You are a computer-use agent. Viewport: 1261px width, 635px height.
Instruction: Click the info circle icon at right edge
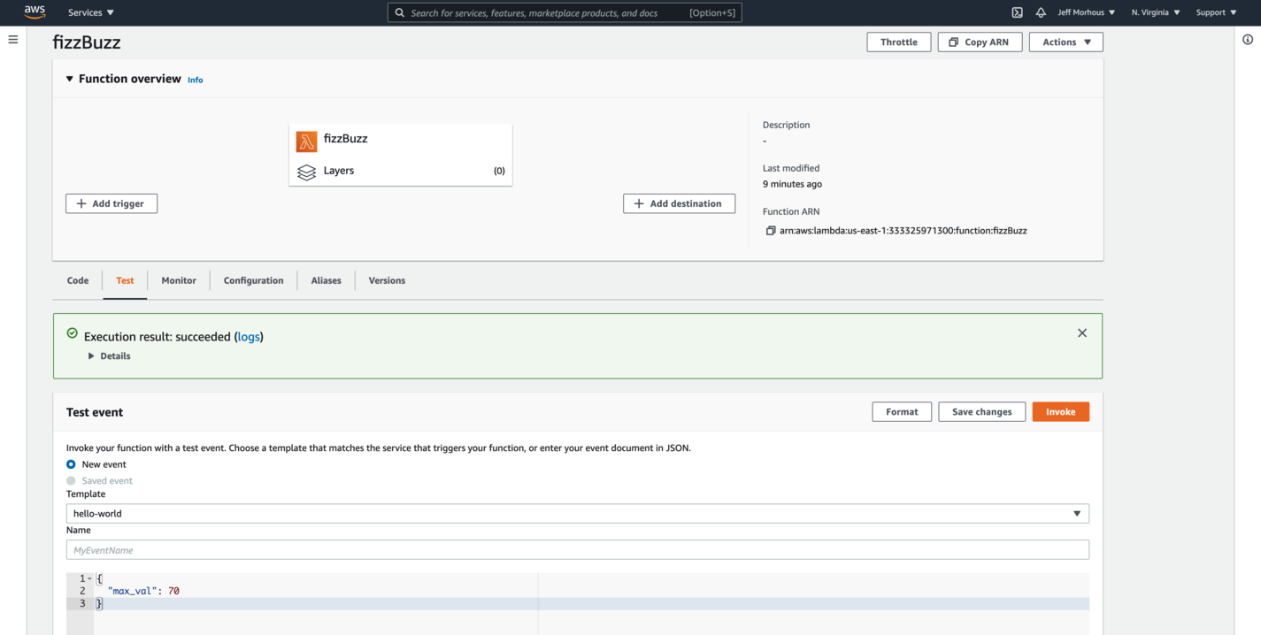[x=1248, y=40]
